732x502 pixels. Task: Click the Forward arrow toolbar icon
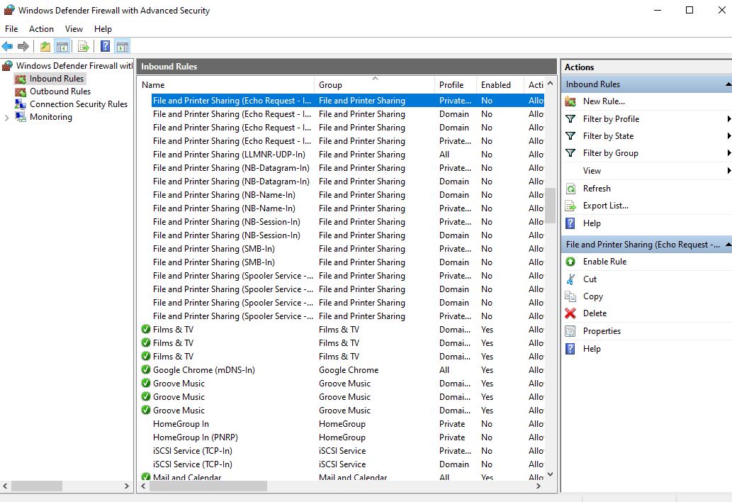pos(23,46)
